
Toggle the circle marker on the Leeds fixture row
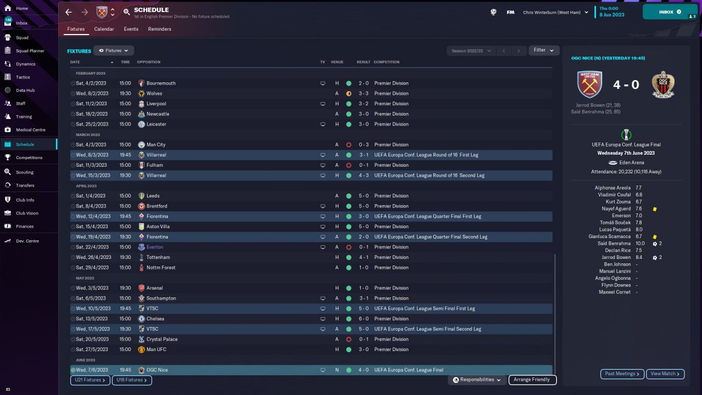point(73,196)
